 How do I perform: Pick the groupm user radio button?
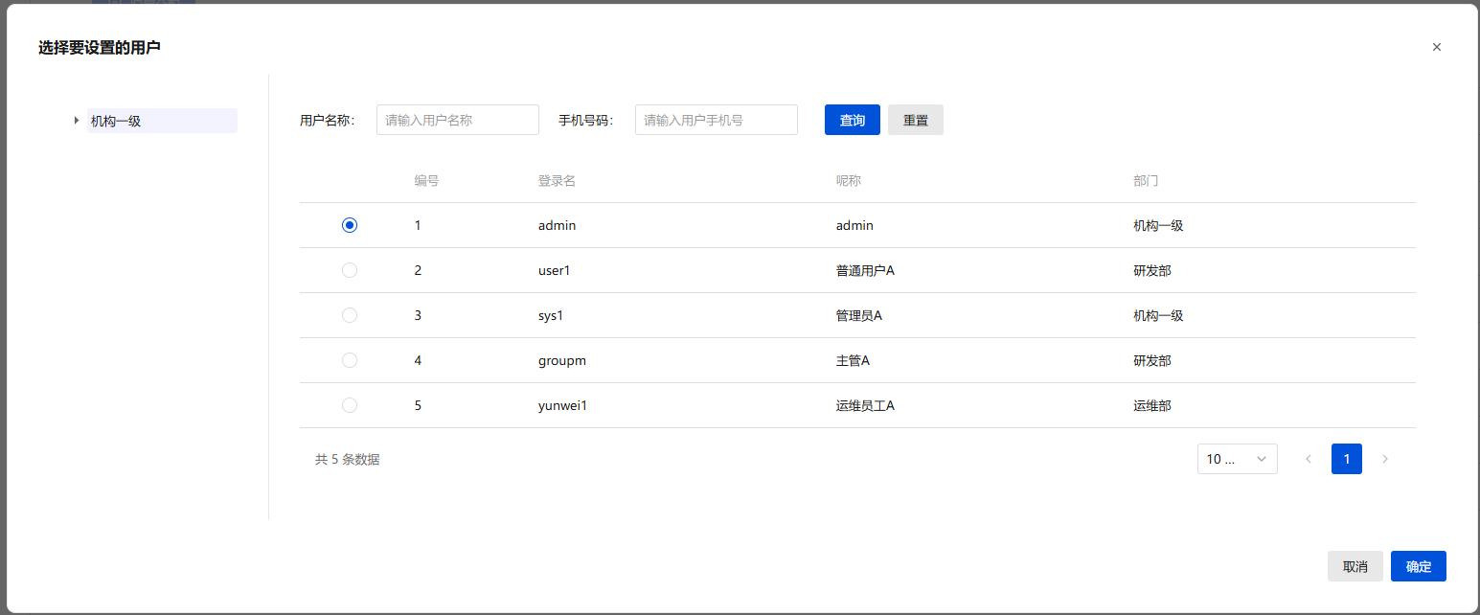(350, 360)
